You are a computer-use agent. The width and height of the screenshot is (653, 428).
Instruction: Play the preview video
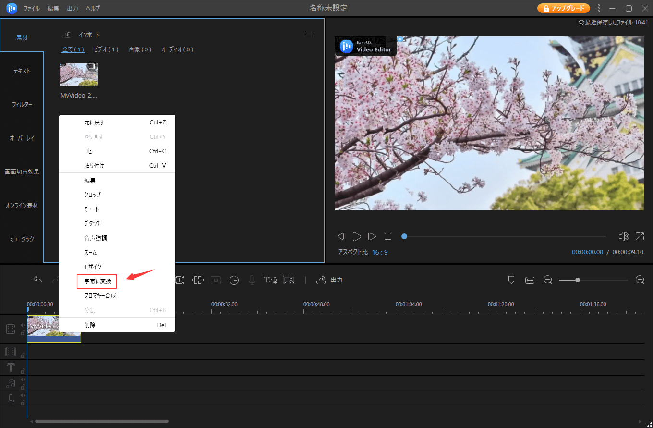(357, 236)
